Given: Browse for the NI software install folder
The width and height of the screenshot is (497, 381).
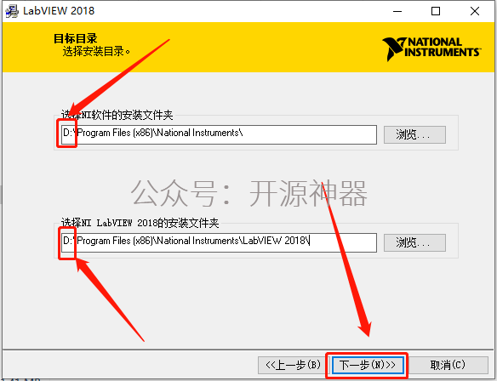Looking at the screenshot, I should click(414, 134).
